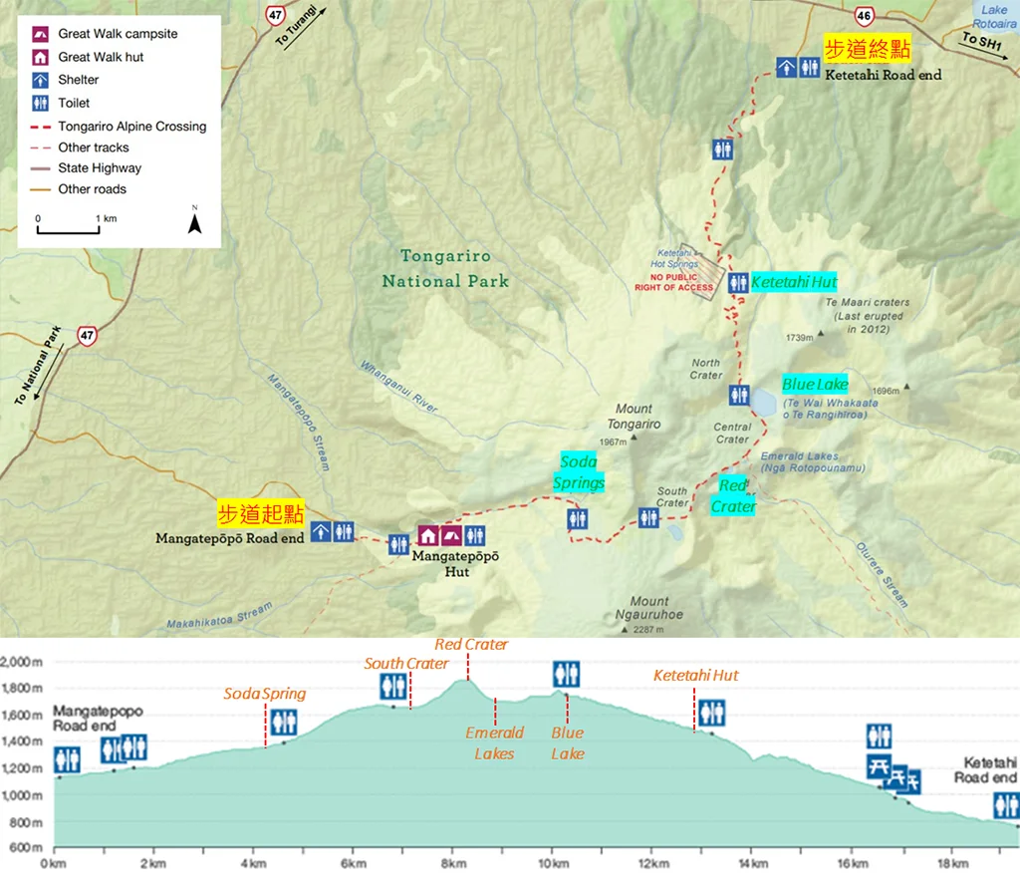This screenshot has width=1020, height=885.
Task: Click the profile toilet icon at South Crater
Action: [x=393, y=686]
